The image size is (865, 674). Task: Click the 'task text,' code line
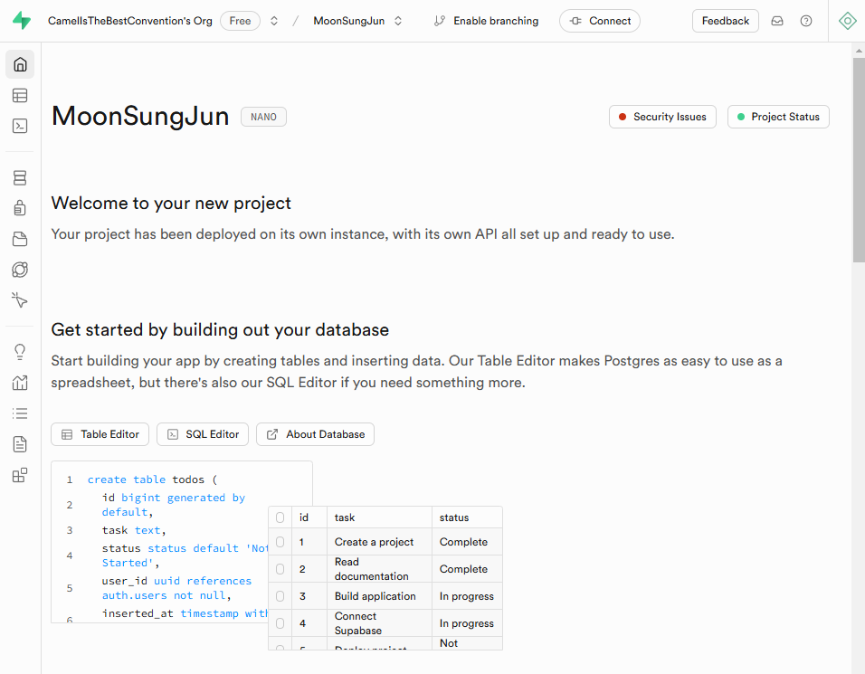134,530
